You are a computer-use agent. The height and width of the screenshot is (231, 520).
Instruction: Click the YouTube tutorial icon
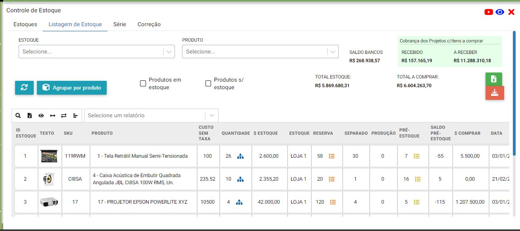coord(489,12)
